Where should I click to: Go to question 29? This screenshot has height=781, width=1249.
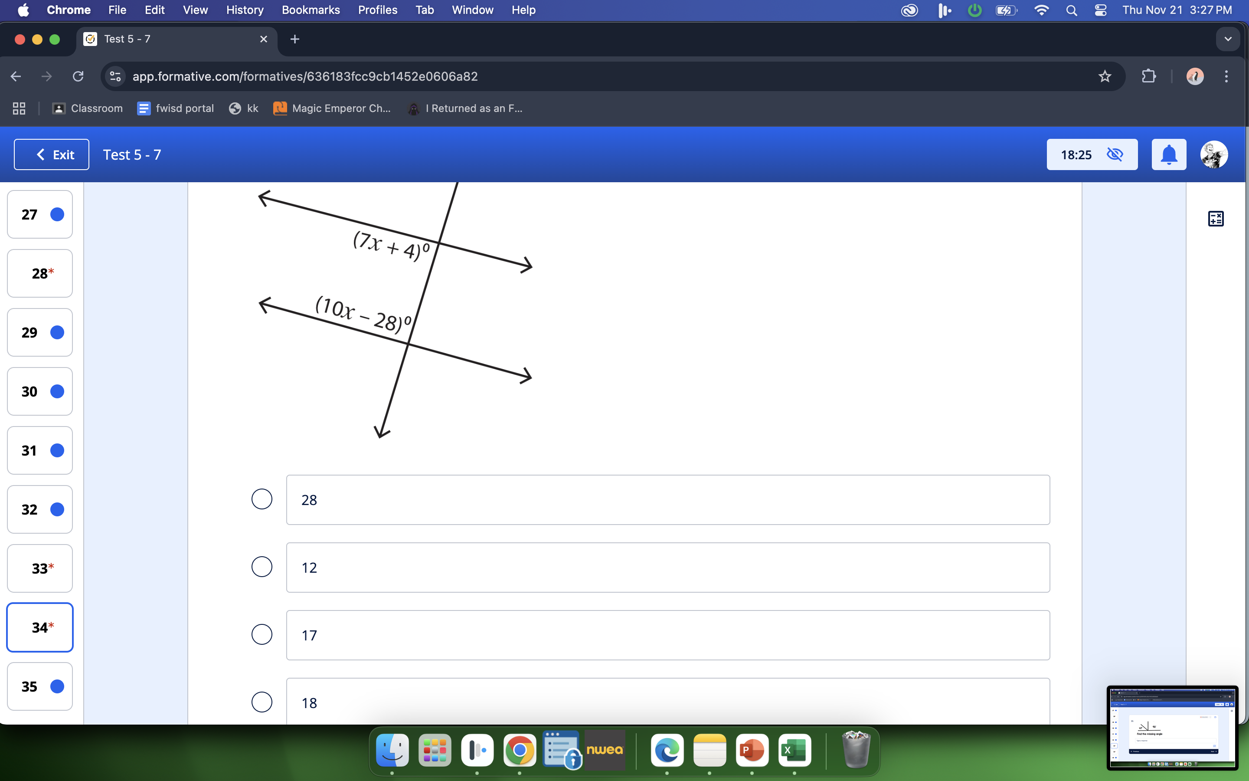(x=40, y=332)
